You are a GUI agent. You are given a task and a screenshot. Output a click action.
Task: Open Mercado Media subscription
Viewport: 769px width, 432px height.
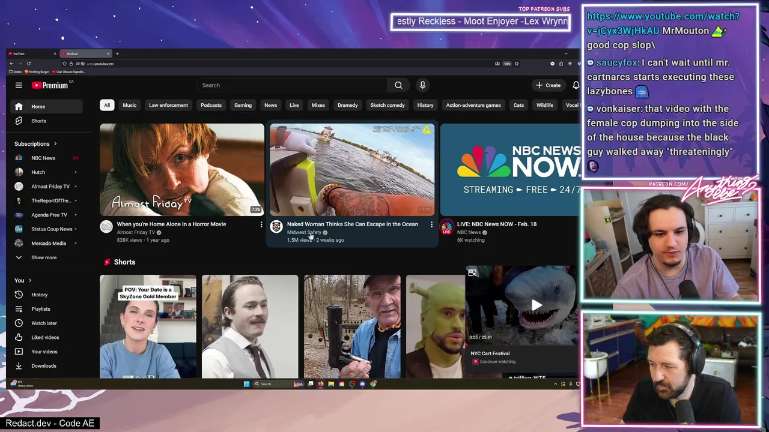click(x=46, y=244)
